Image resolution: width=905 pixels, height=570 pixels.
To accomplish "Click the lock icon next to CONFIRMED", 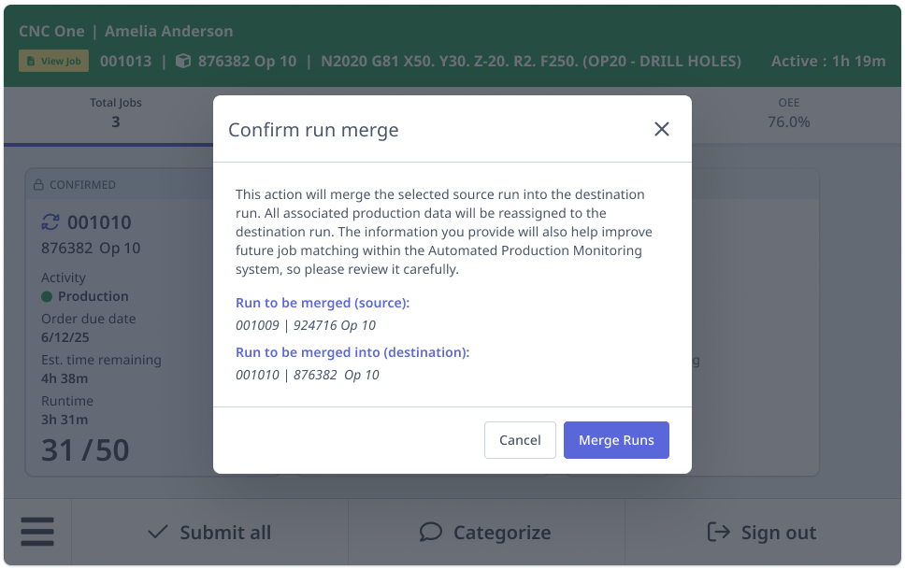I will [38, 185].
